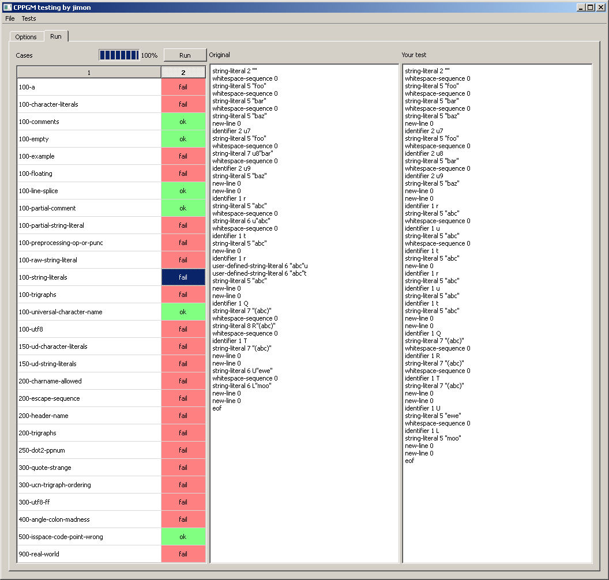Select the 150-ud-string-literals test case
609x580 pixels.
click(x=89, y=364)
